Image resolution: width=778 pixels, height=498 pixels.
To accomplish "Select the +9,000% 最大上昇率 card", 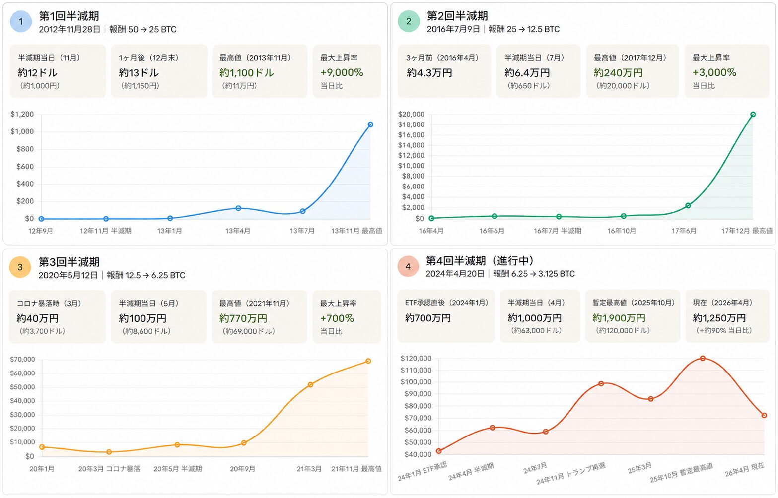I will pyautogui.click(x=347, y=71).
